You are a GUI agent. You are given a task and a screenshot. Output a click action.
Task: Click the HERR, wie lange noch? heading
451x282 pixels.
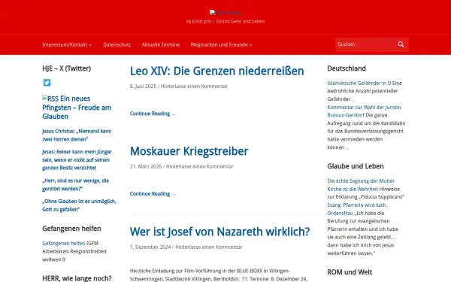(77, 278)
